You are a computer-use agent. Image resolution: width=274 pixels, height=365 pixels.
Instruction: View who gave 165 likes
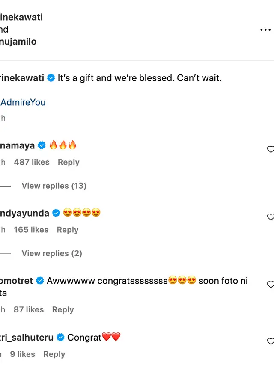[31, 230]
